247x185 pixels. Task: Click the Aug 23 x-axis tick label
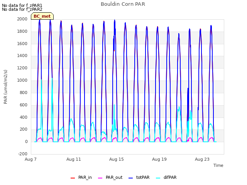tap(202, 159)
